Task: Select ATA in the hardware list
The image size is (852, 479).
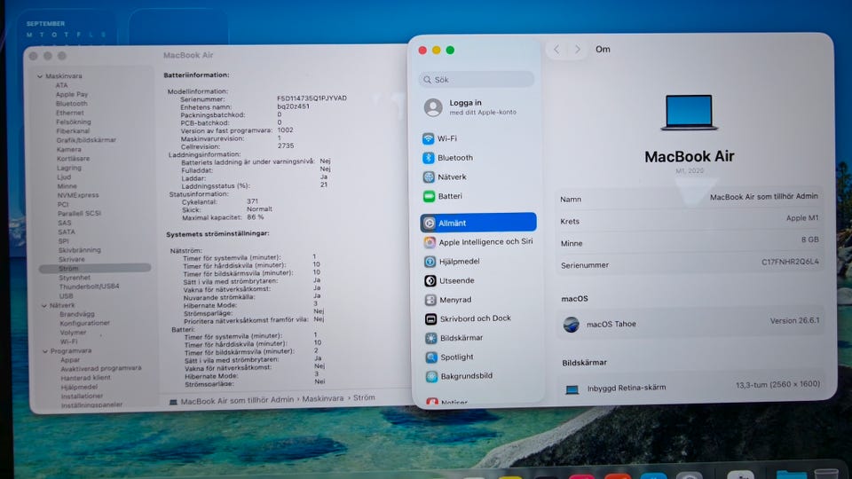Action: (x=61, y=85)
